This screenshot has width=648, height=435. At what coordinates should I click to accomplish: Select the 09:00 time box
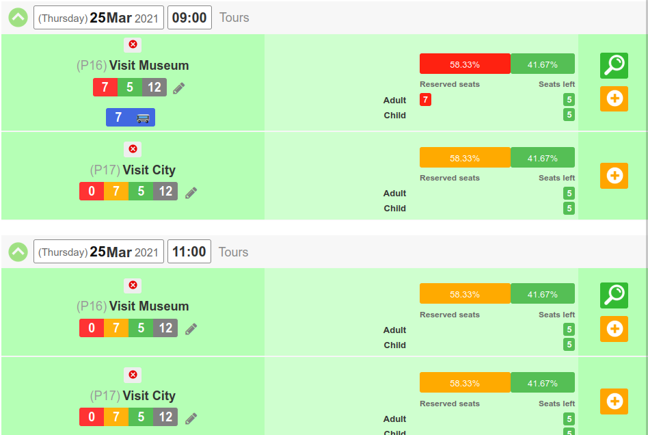pyautogui.click(x=189, y=17)
